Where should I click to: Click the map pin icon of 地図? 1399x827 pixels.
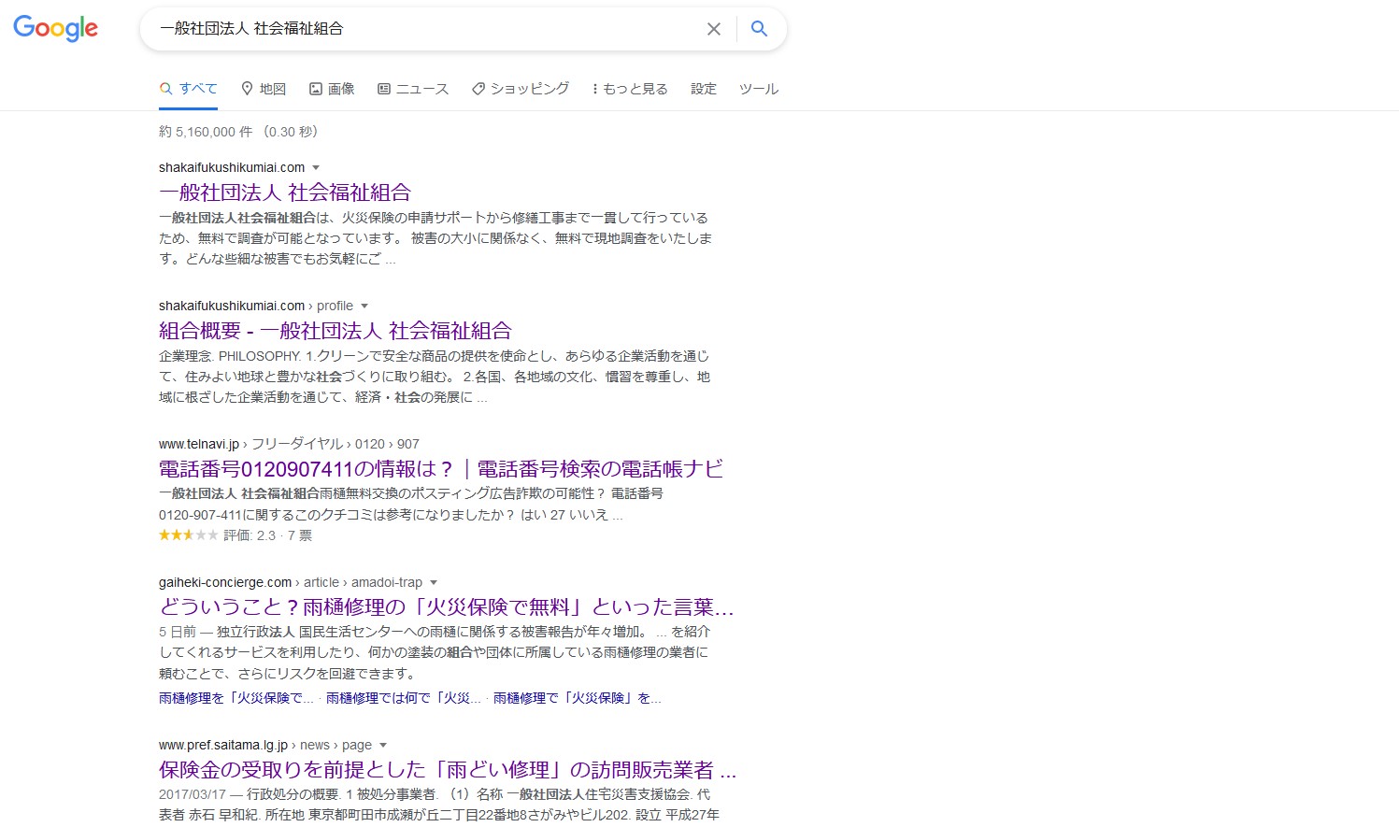click(x=247, y=89)
